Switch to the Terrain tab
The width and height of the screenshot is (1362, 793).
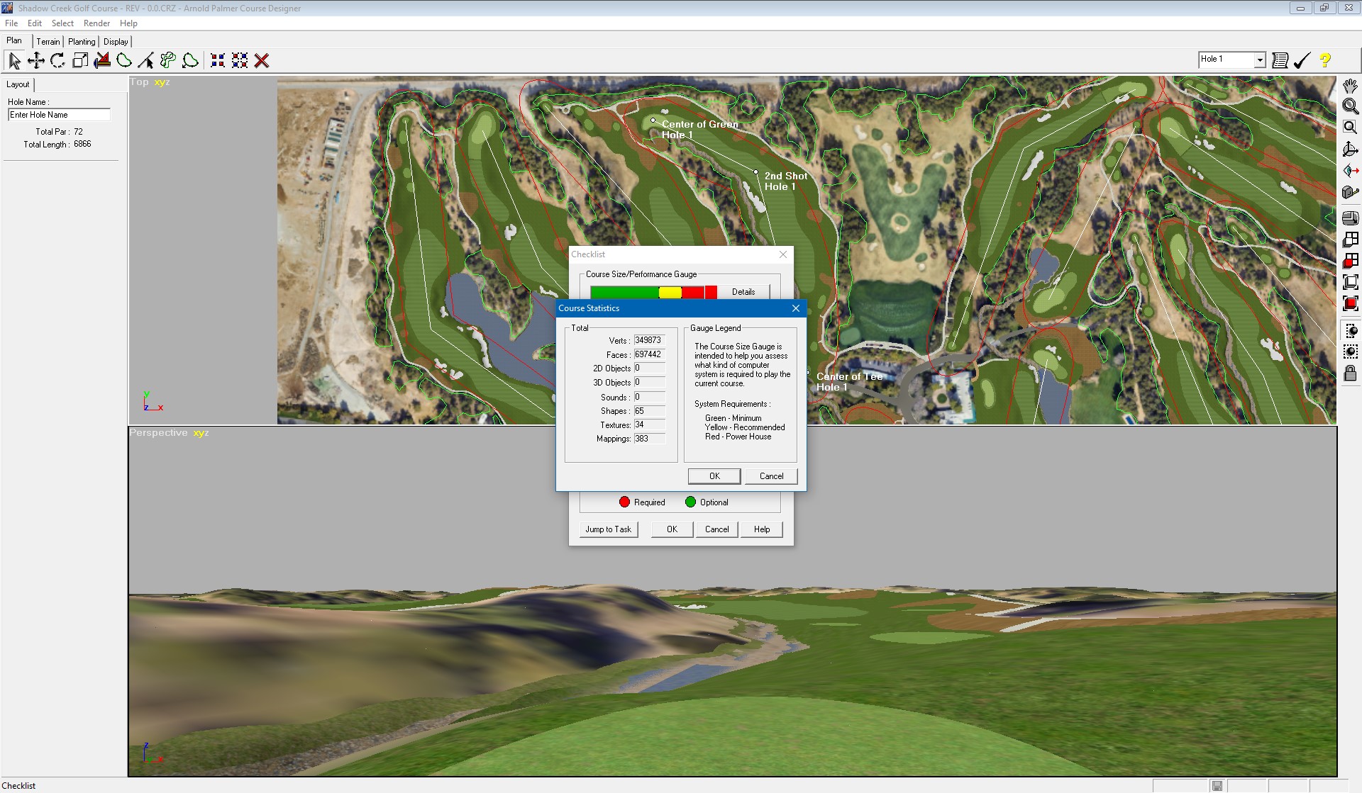tap(48, 42)
